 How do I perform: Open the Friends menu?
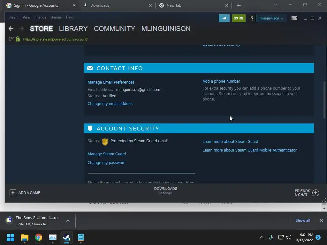[40, 17]
